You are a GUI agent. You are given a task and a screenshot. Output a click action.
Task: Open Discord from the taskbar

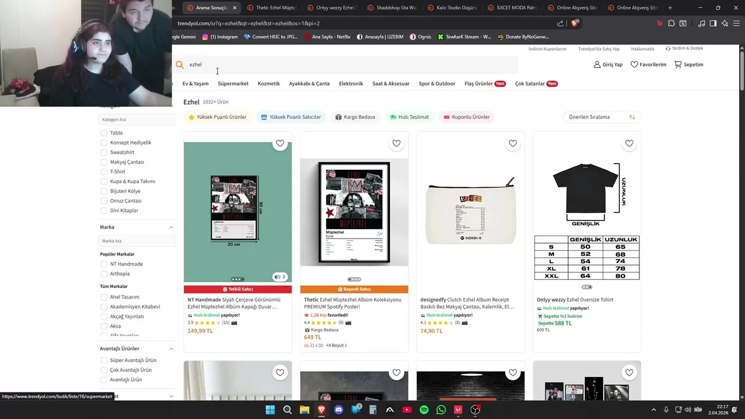pos(339,410)
